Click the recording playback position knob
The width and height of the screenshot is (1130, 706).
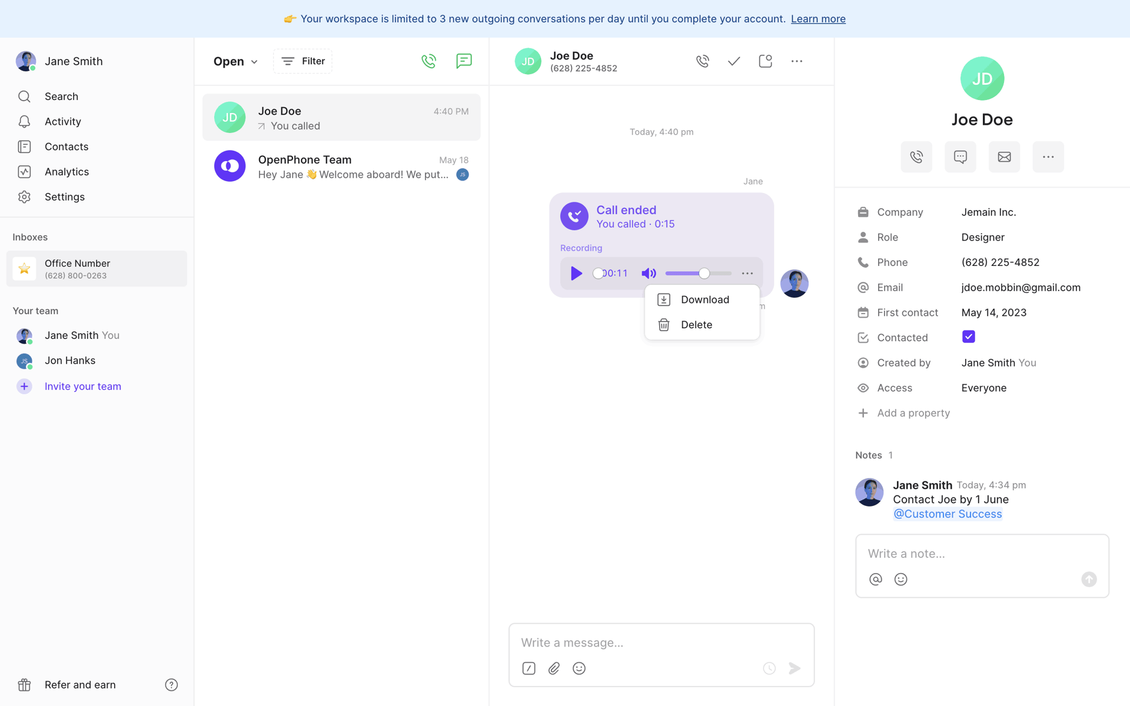click(598, 273)
